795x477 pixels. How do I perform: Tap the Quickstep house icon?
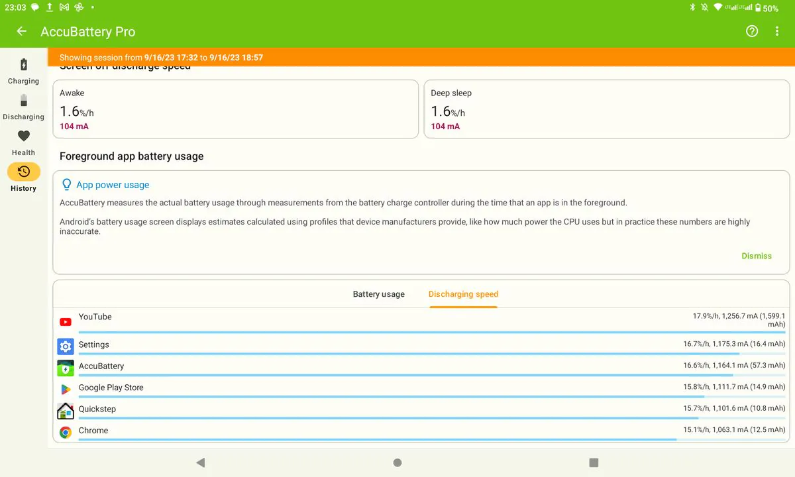66,411
